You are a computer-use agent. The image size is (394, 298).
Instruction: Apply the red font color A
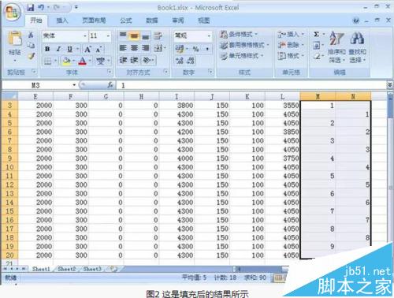tap(82, 61)
